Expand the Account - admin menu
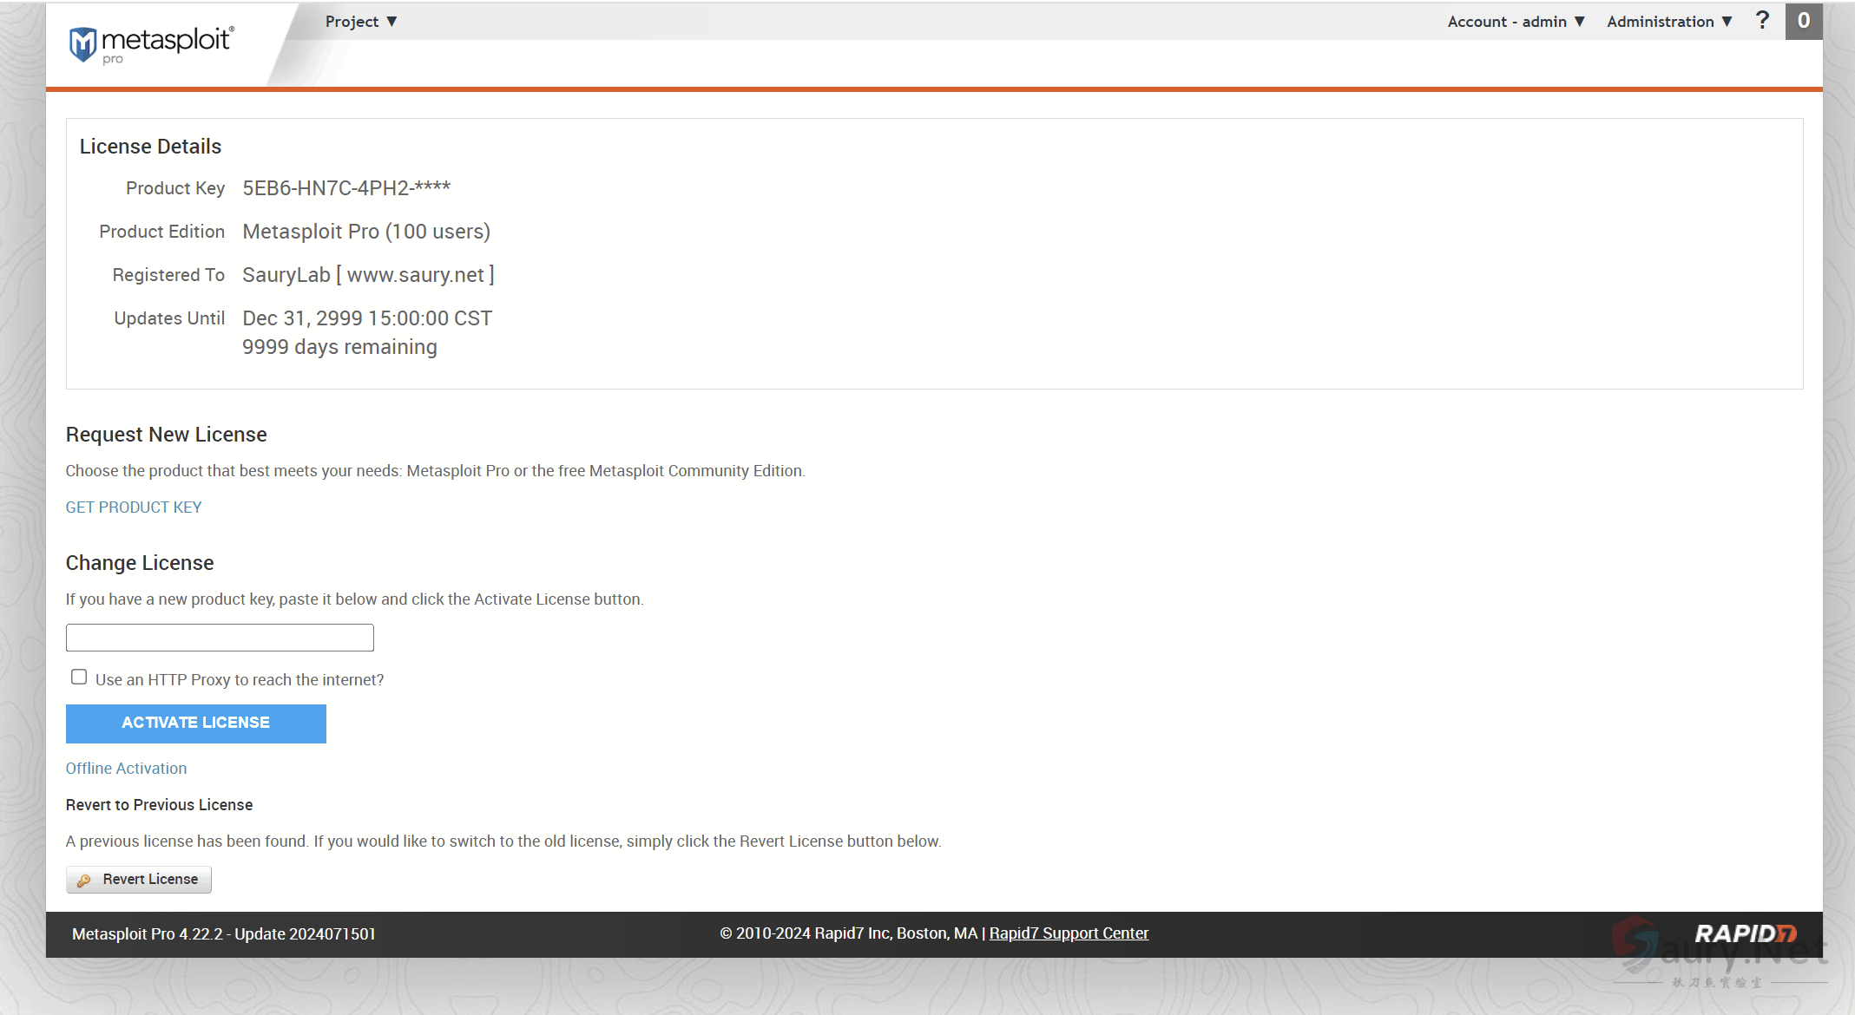 click(x=1516, y=22)
